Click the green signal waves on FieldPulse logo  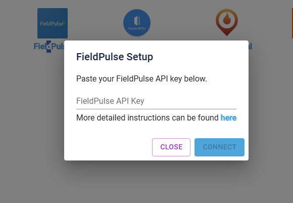(x=64, y=22)
